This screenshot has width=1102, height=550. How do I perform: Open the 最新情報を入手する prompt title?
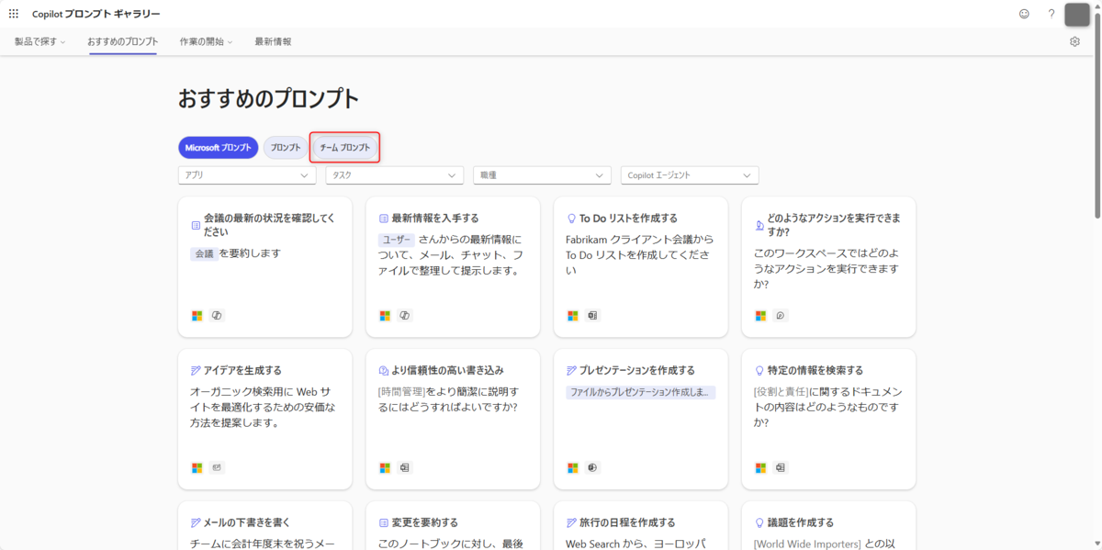coord(435,219)
